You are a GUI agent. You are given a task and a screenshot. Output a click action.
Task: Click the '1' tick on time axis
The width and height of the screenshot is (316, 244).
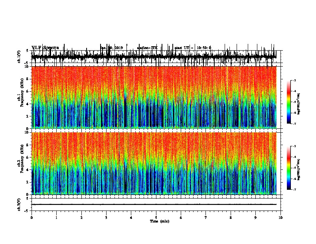click(x=56, y=218)
